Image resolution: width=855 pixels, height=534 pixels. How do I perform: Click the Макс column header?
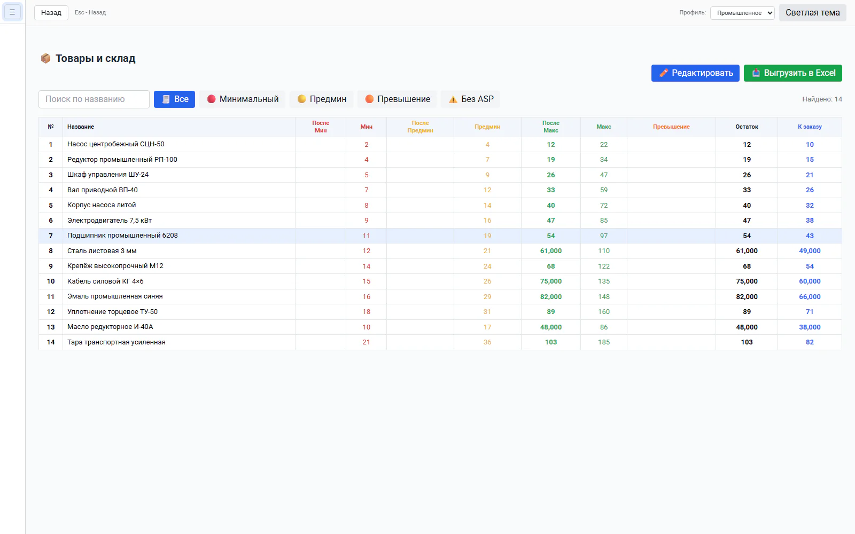pos(604,127)
